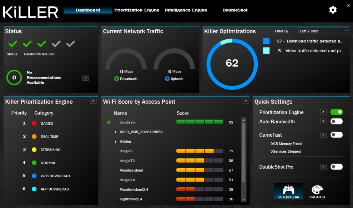Switch to the Dashboard tab
Viewport: 353px width, 208px height.
pos(88,10)
